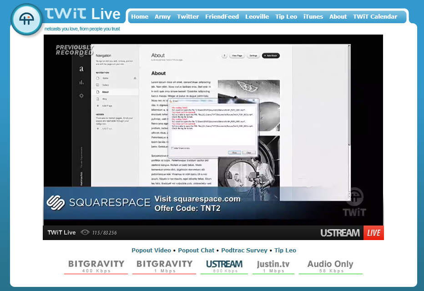Tick the 'Hide future errors' checkbox in the error dialog
The image size is (424, 291).
(x=173, y=148)
